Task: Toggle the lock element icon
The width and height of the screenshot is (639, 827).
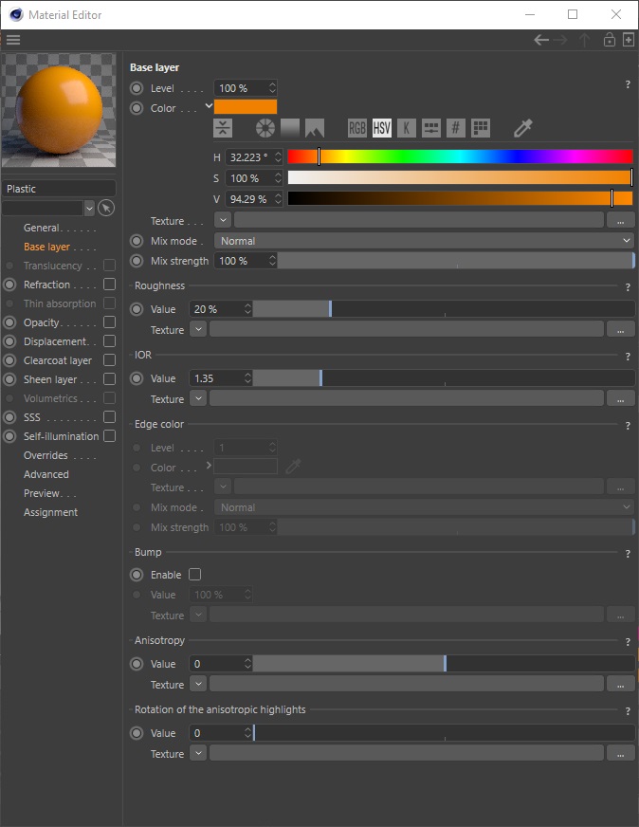Action: click(x=609, y=40)
